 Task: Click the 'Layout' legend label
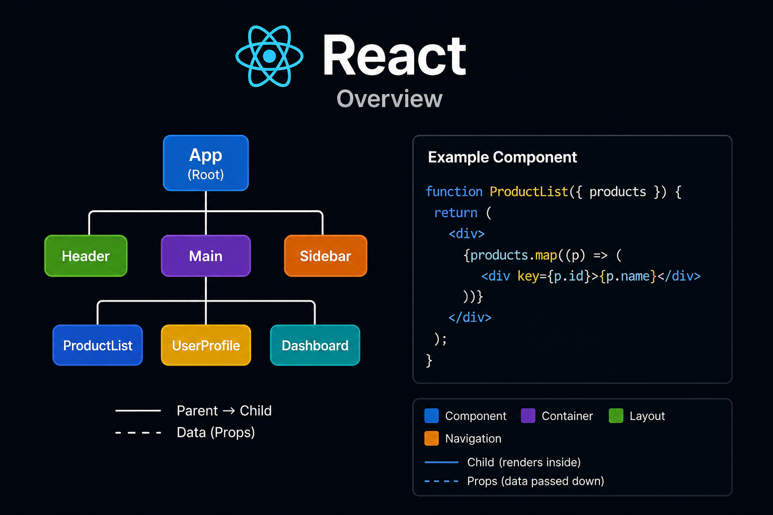point(647,416)
